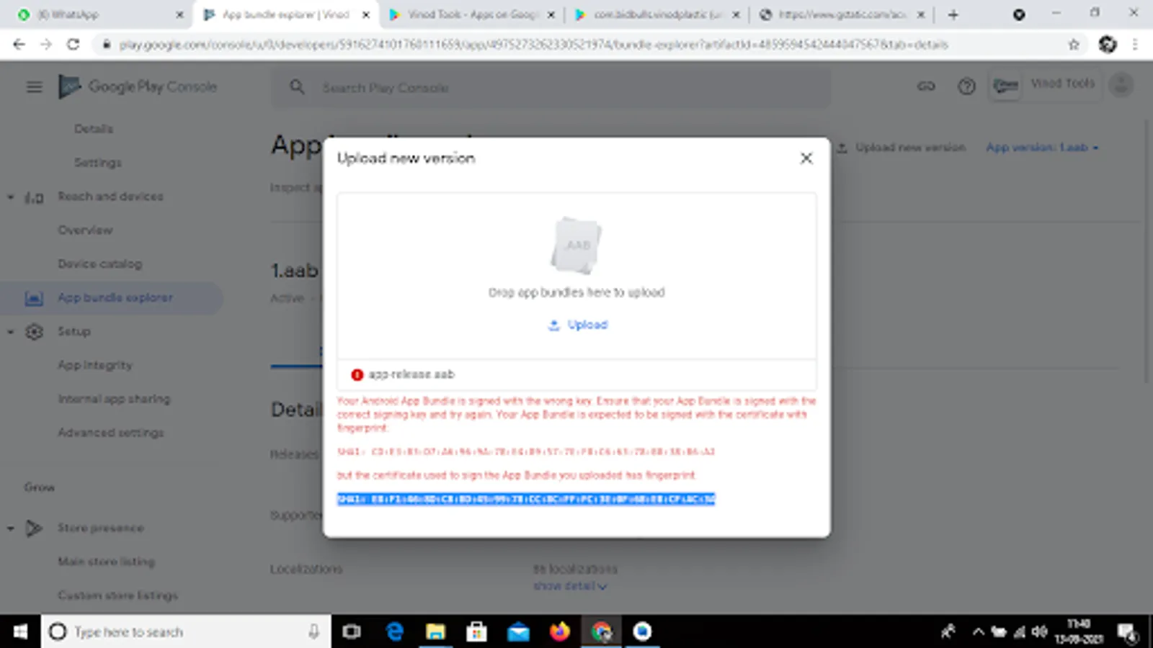This screenshot has height=648, width=1153.
Task: Open the Chrome extension icon beside the star
Action: point(1108,45)
